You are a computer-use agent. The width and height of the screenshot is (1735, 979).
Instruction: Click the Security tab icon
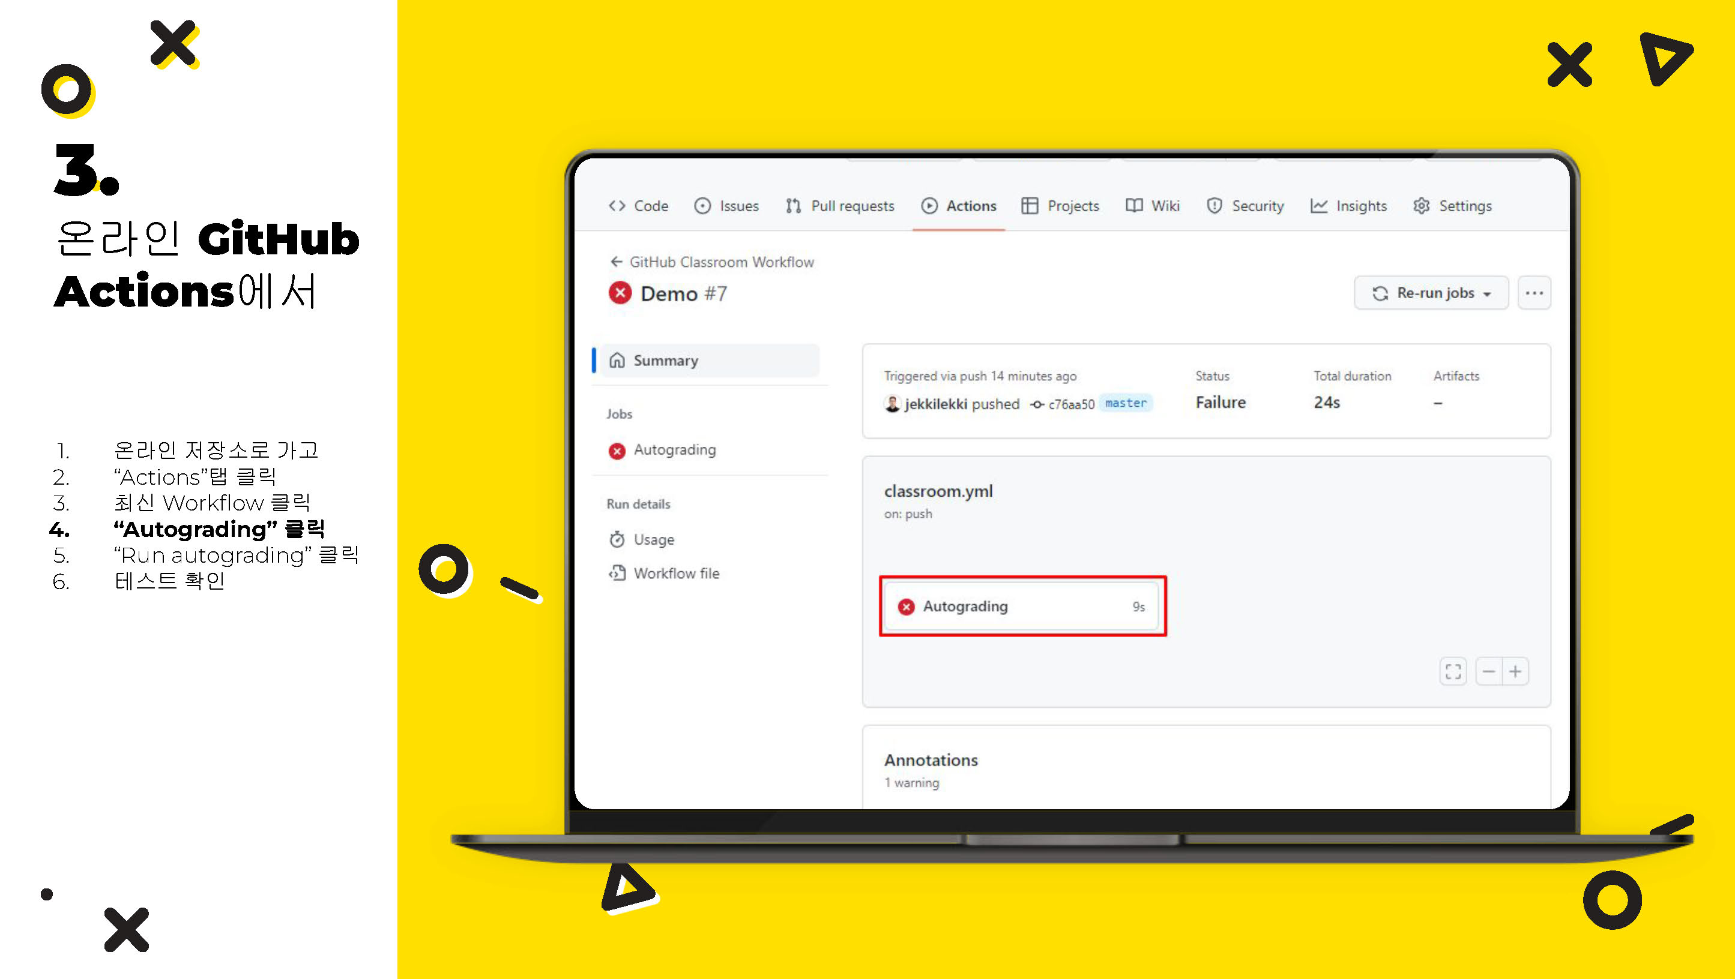coord(1211,205)
